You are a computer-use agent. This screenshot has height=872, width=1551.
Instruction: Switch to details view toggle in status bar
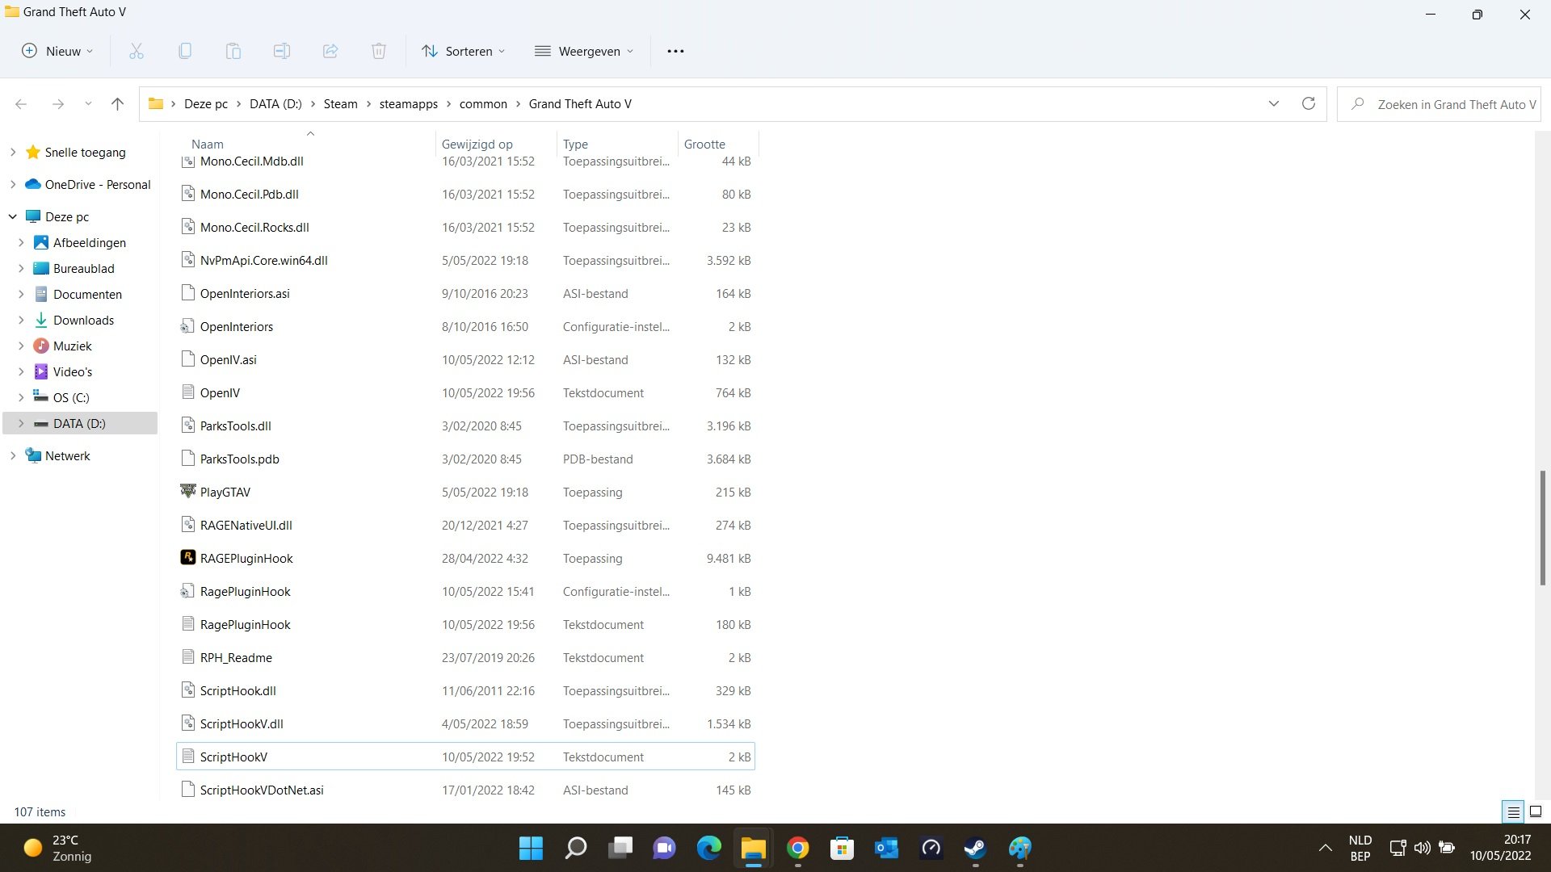(x=1513, y=811)
